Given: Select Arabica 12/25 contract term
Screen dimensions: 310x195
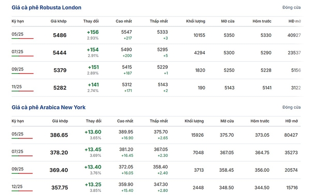Looking at the screenshot, I should (17, 186).
